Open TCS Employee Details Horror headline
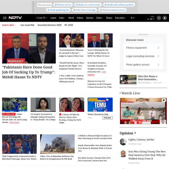The width and height of the screenshot is (169, 169). tap(72, 66)
